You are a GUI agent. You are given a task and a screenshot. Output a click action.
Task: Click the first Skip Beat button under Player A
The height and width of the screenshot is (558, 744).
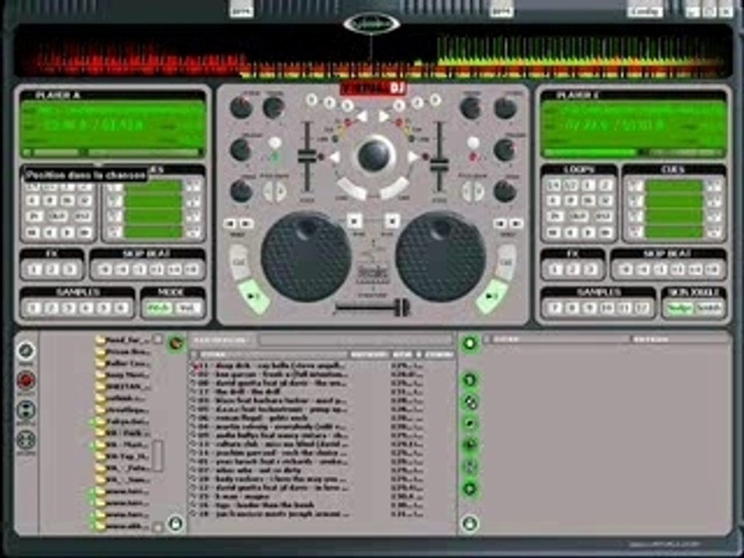click(x=105, y=270)
